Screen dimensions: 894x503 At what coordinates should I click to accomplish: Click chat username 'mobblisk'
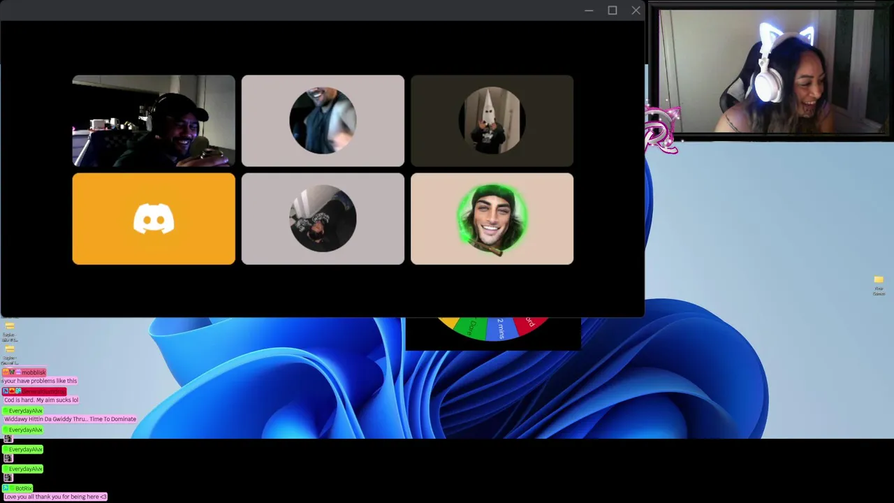click(33, 372)
